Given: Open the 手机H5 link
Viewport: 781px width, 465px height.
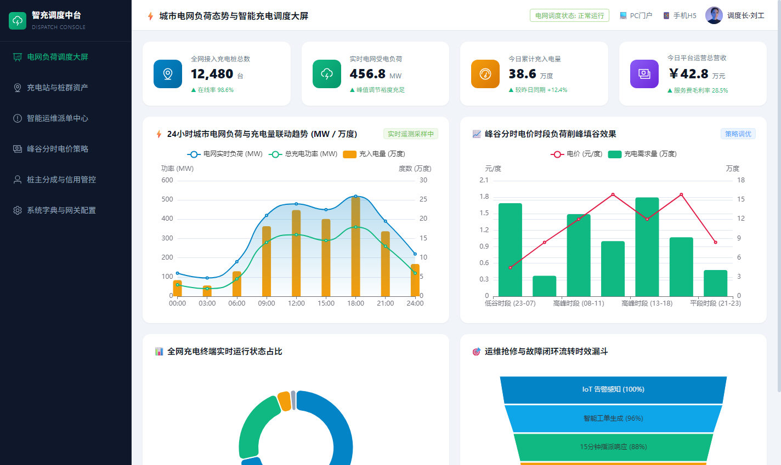Looking at the screenshot, I should click(x=680, y=16).
